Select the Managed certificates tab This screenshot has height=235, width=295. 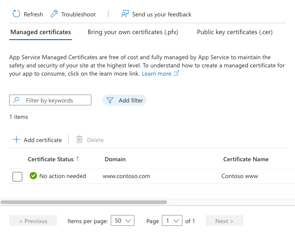[x=41, y=32]
